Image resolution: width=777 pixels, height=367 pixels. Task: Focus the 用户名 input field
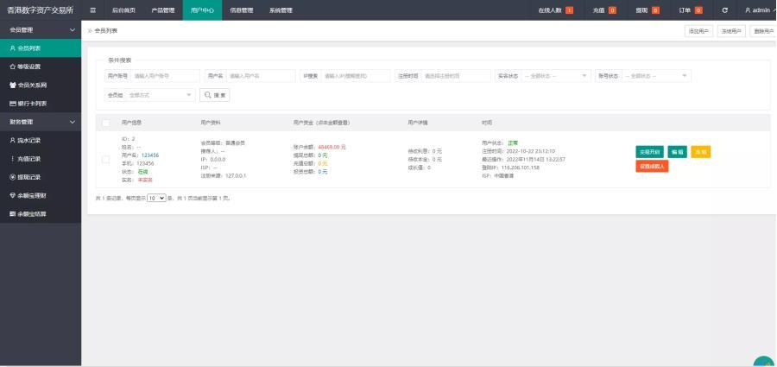click(x=261, y=76)
